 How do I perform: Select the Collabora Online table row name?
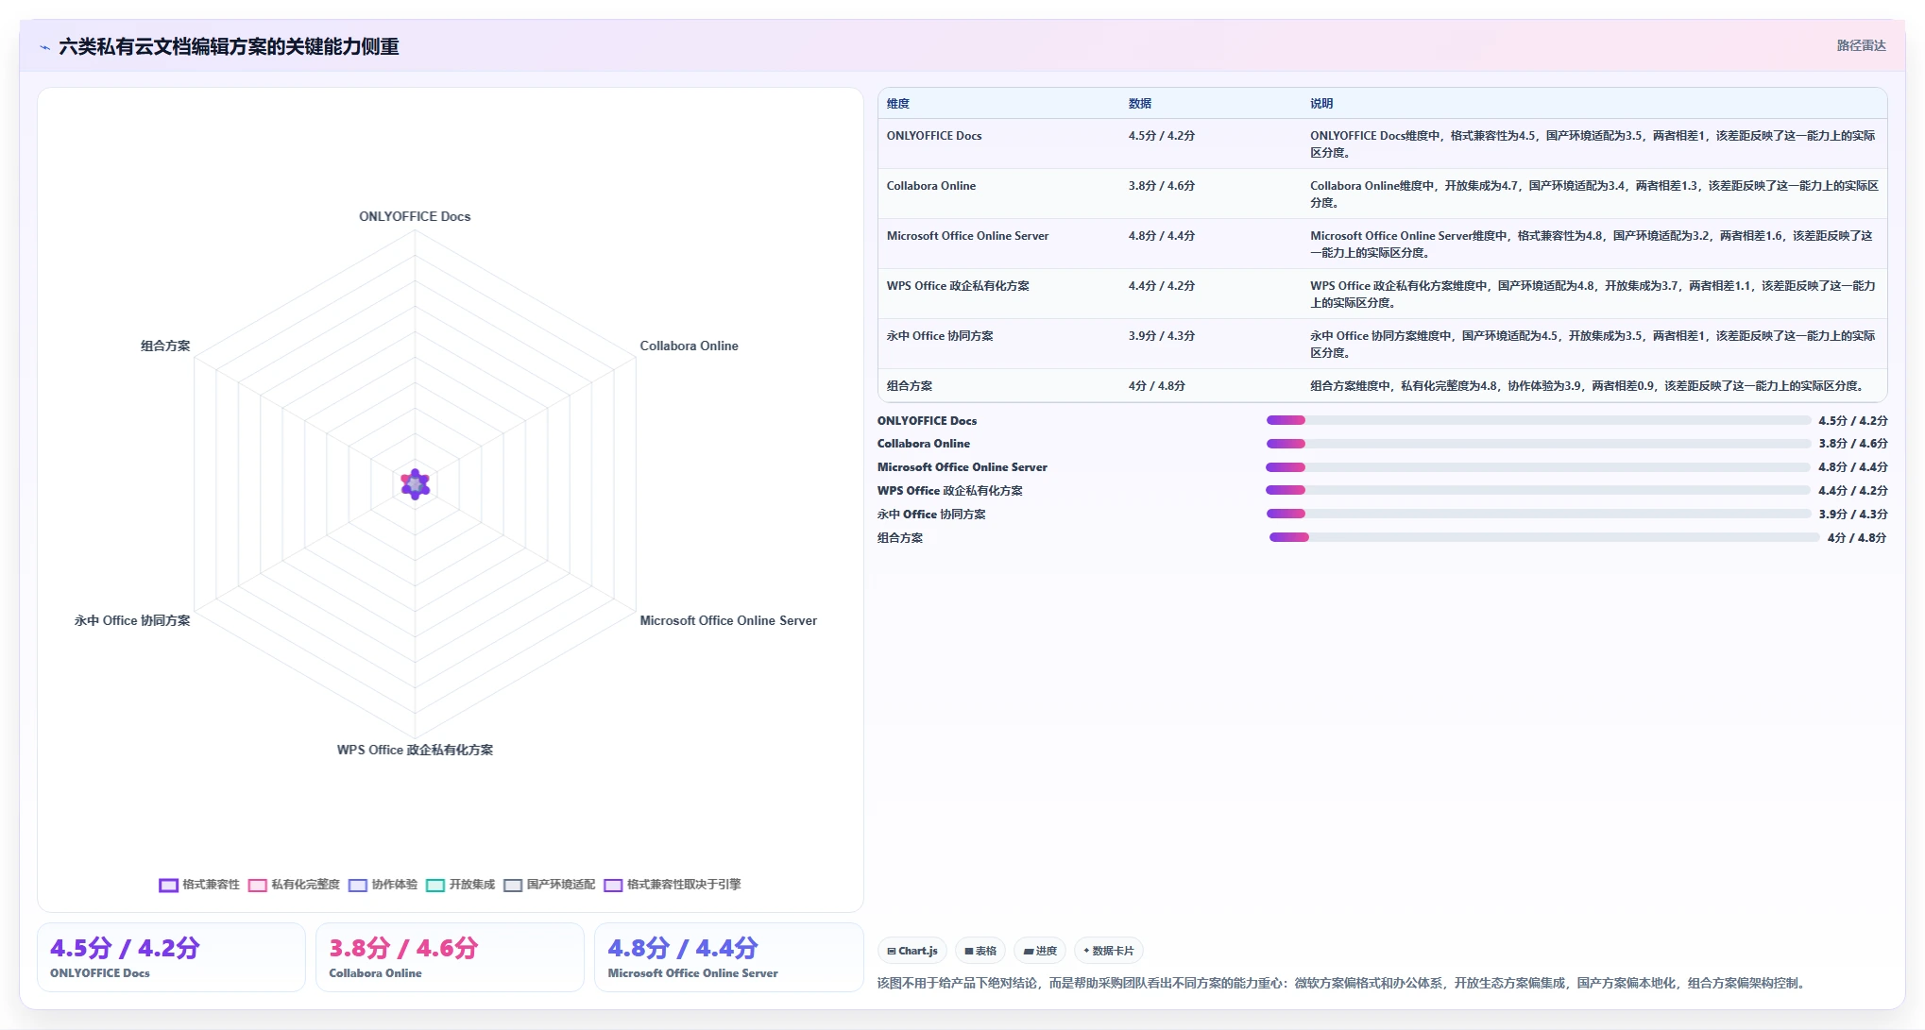click(931, 186)
